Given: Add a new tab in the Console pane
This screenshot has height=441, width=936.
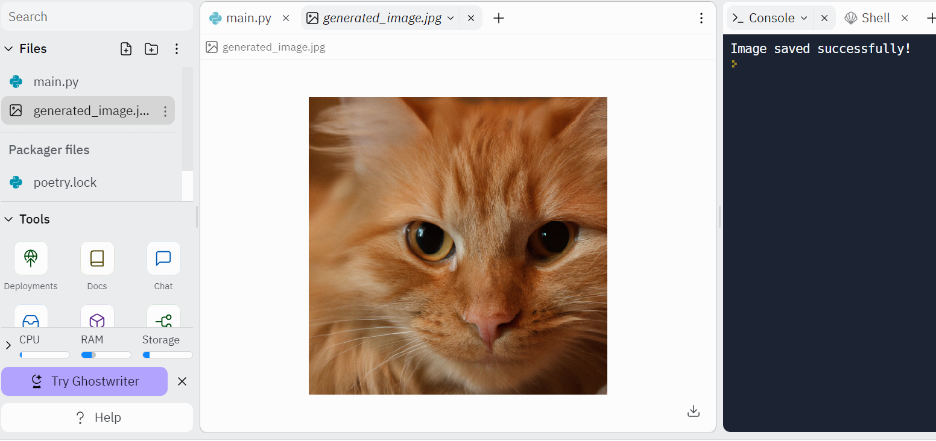Looking at the screenshot, I should click(931, 18).
